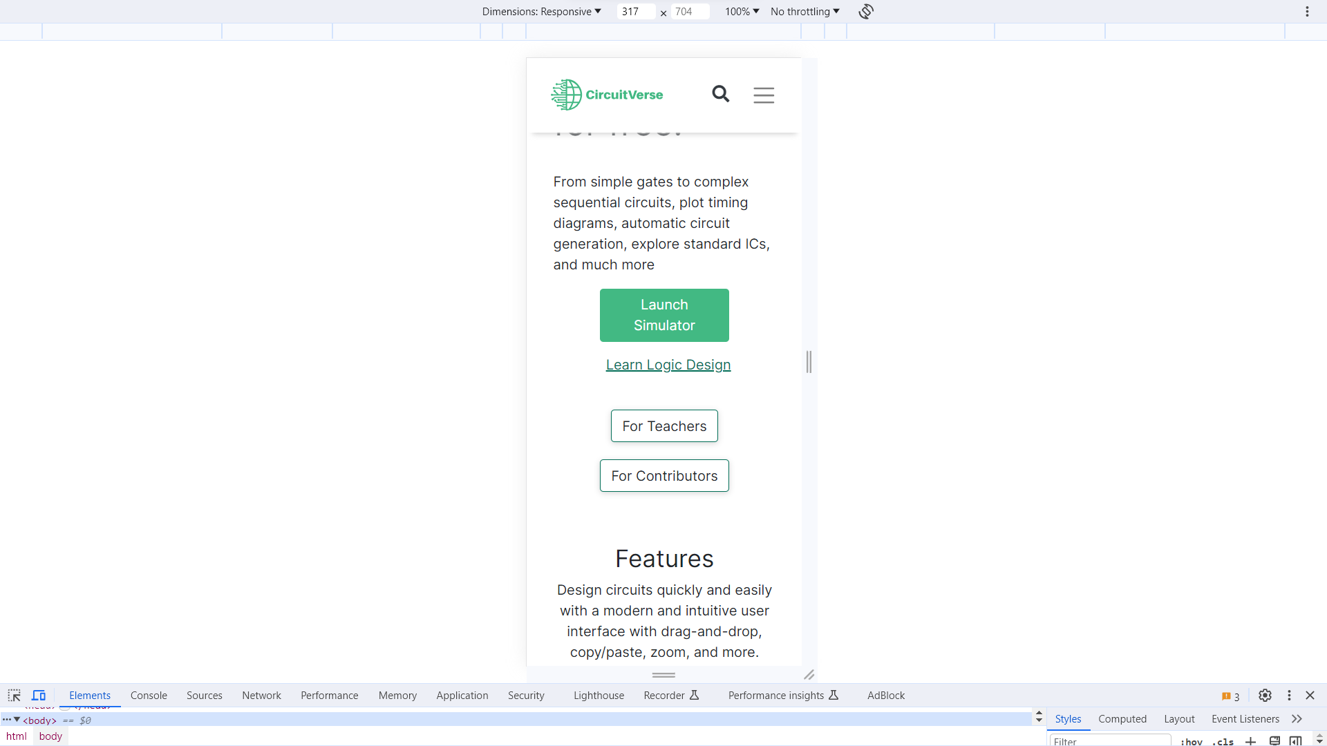The width and height of the screenshot is (1327, 746).
Task: Click the viewport width field showing 317
Action: (635, 11)
